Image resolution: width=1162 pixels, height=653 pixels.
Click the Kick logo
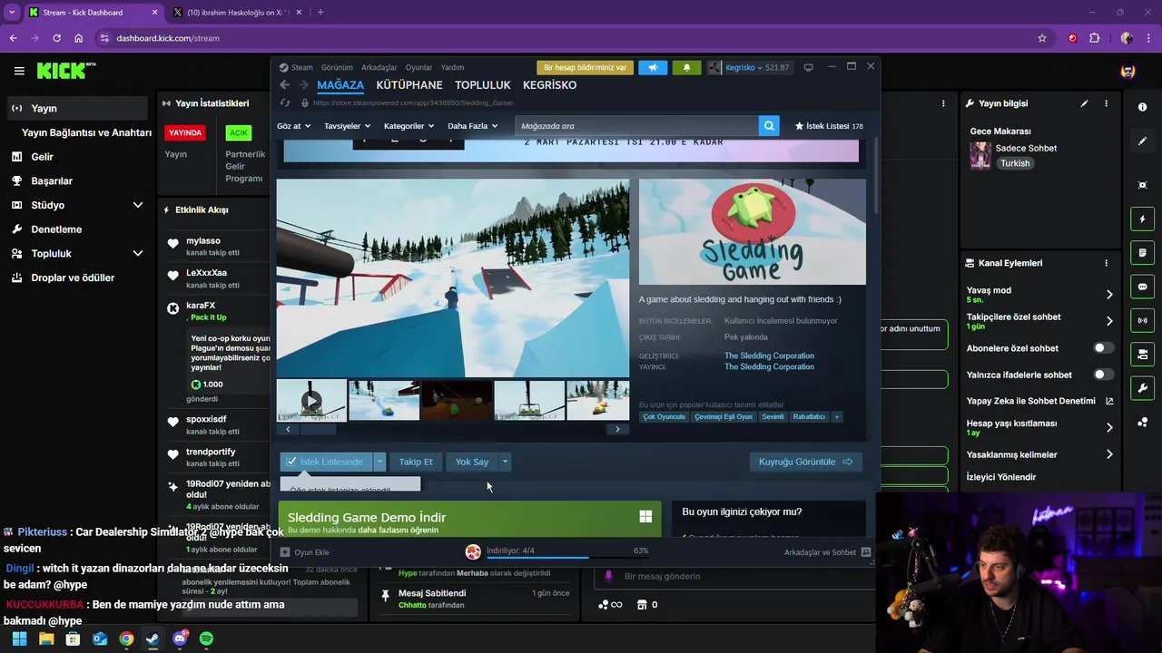coord(65,71)
